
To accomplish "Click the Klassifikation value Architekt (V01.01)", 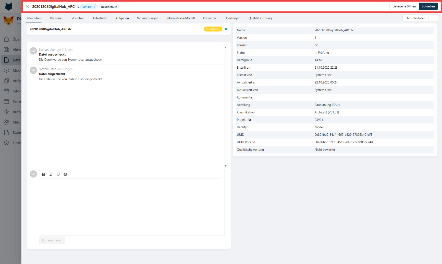I will pyautogui.click(x=327, y=112).
